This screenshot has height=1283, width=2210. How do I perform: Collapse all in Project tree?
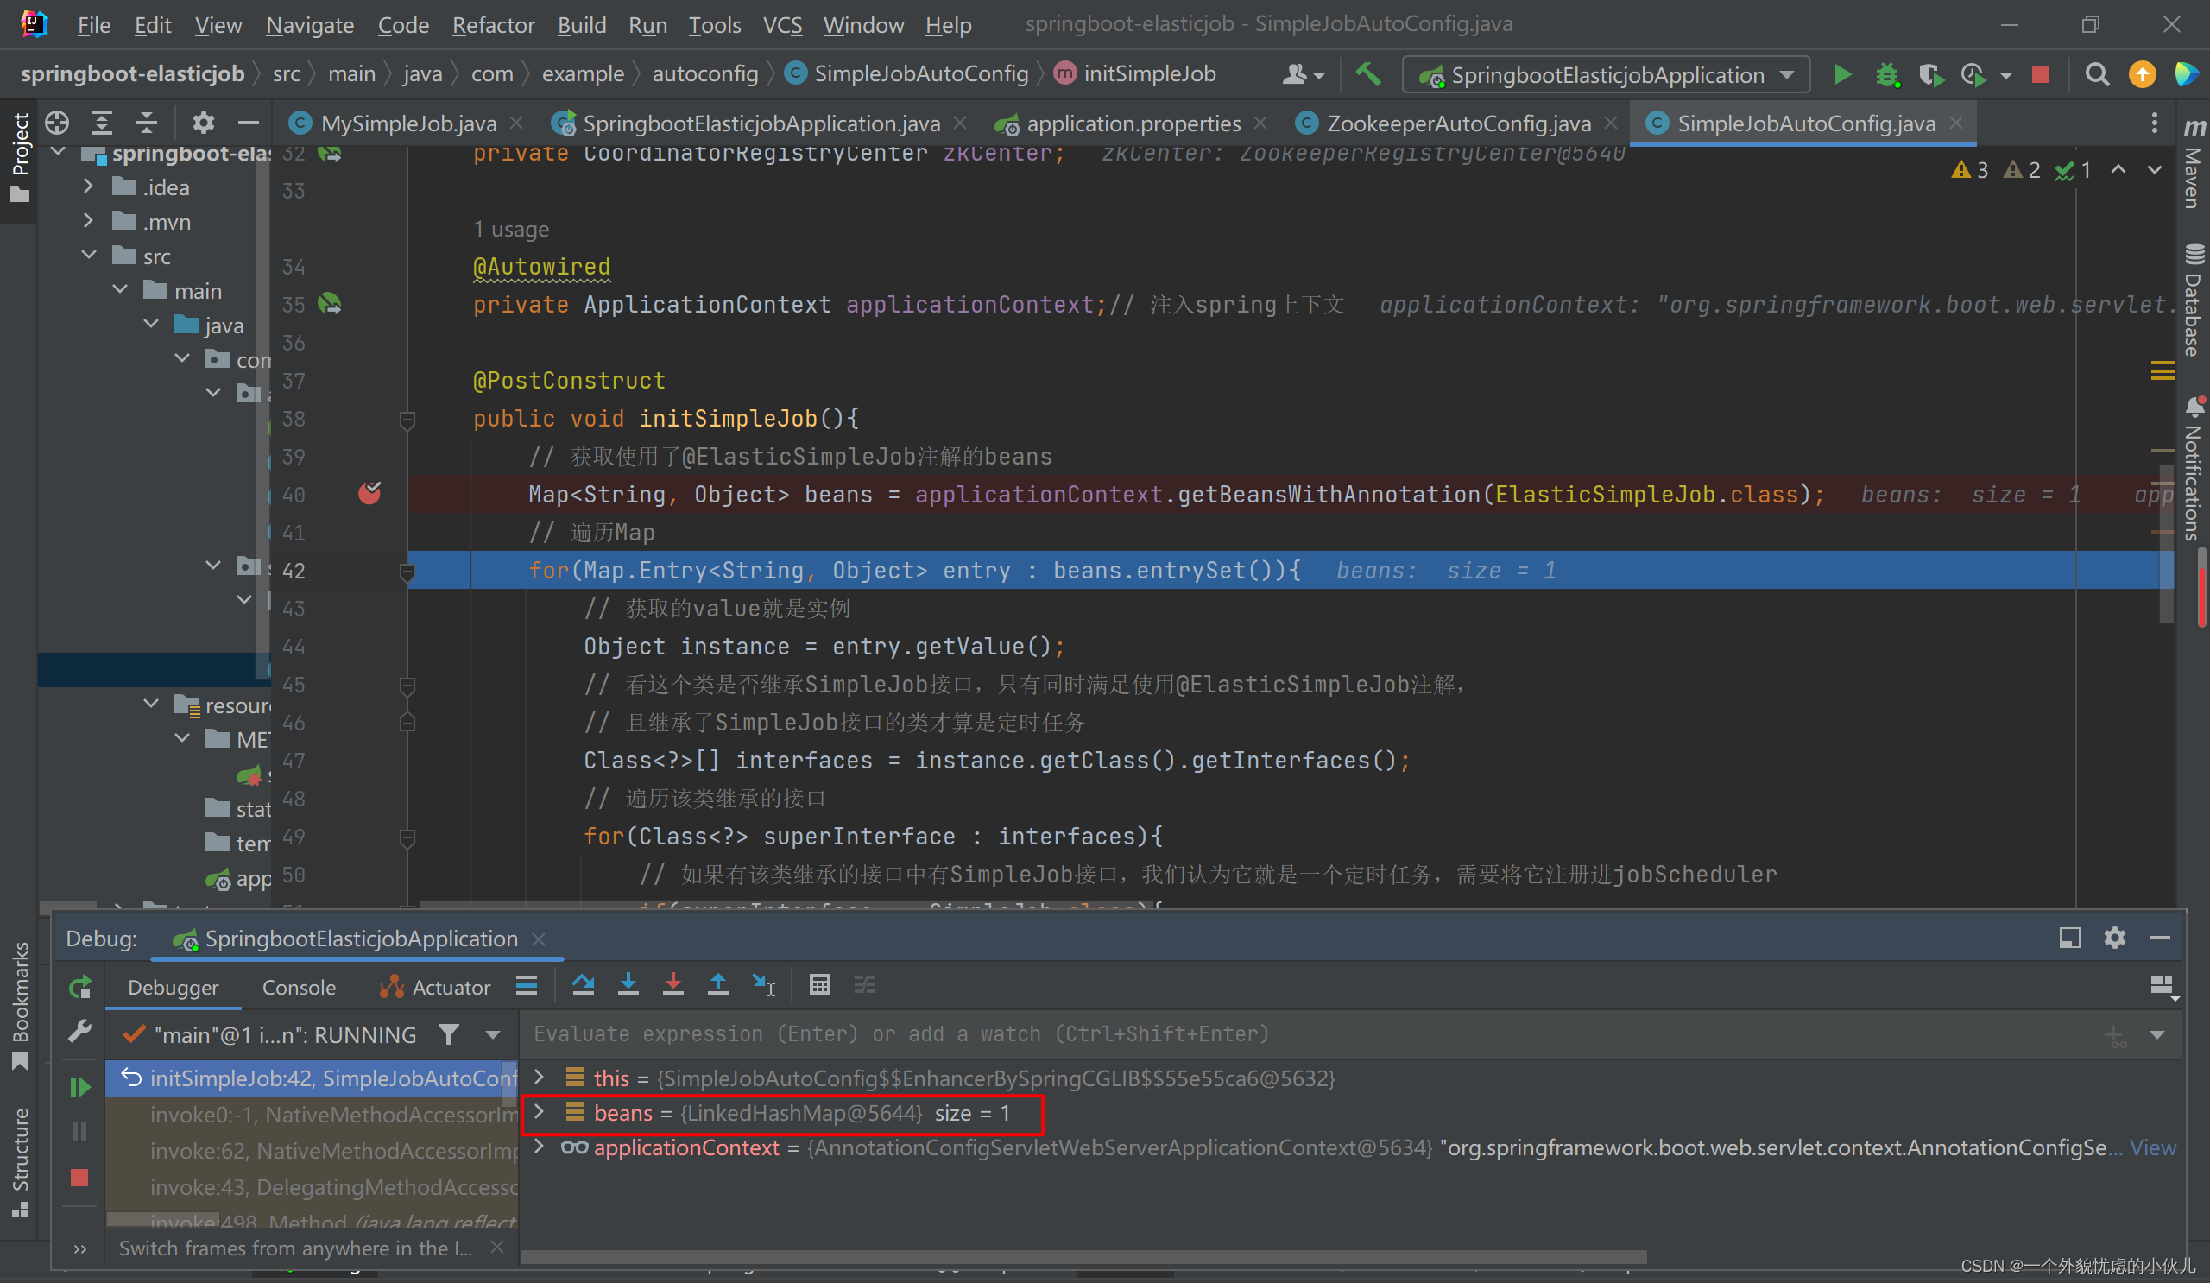point(147,123)
